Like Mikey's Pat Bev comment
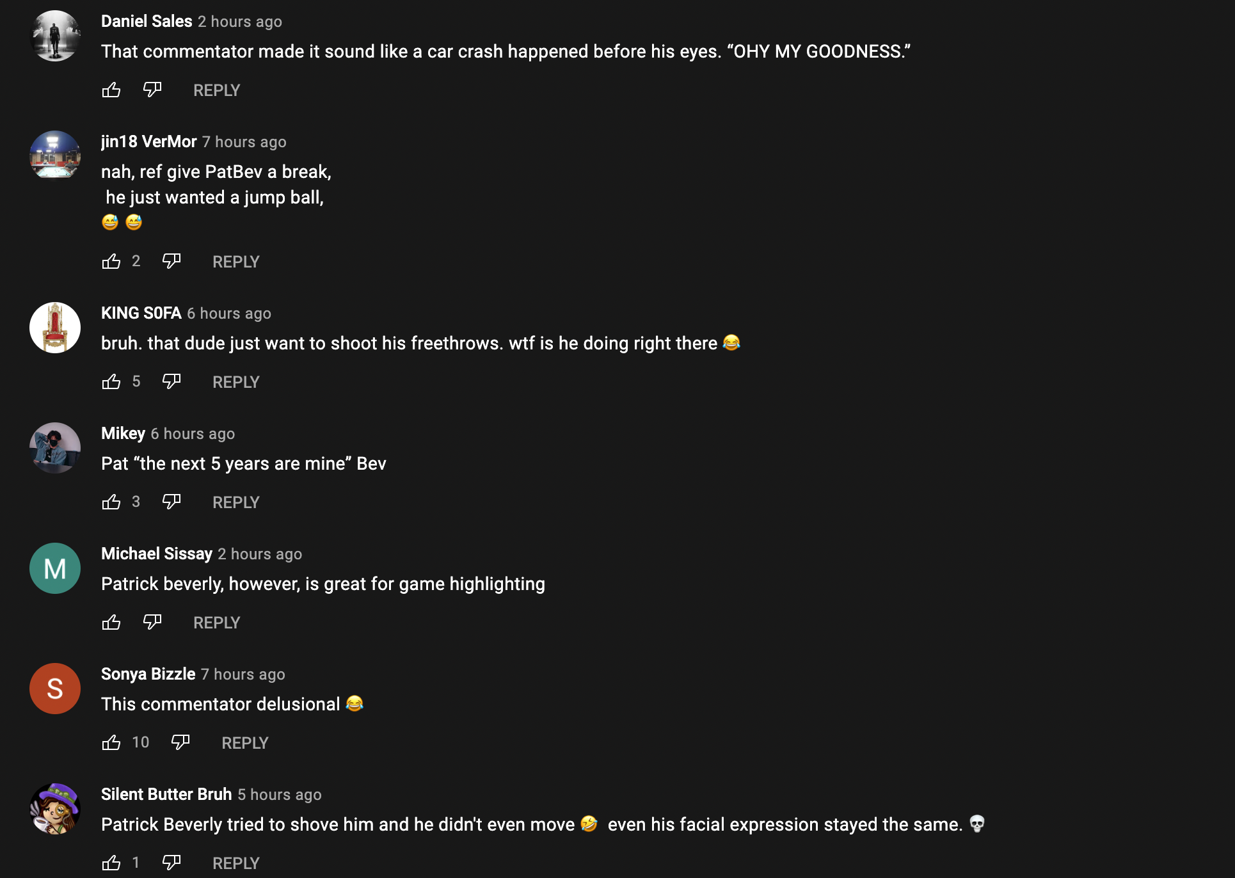The image size is (1235, 878). [111, 502]
